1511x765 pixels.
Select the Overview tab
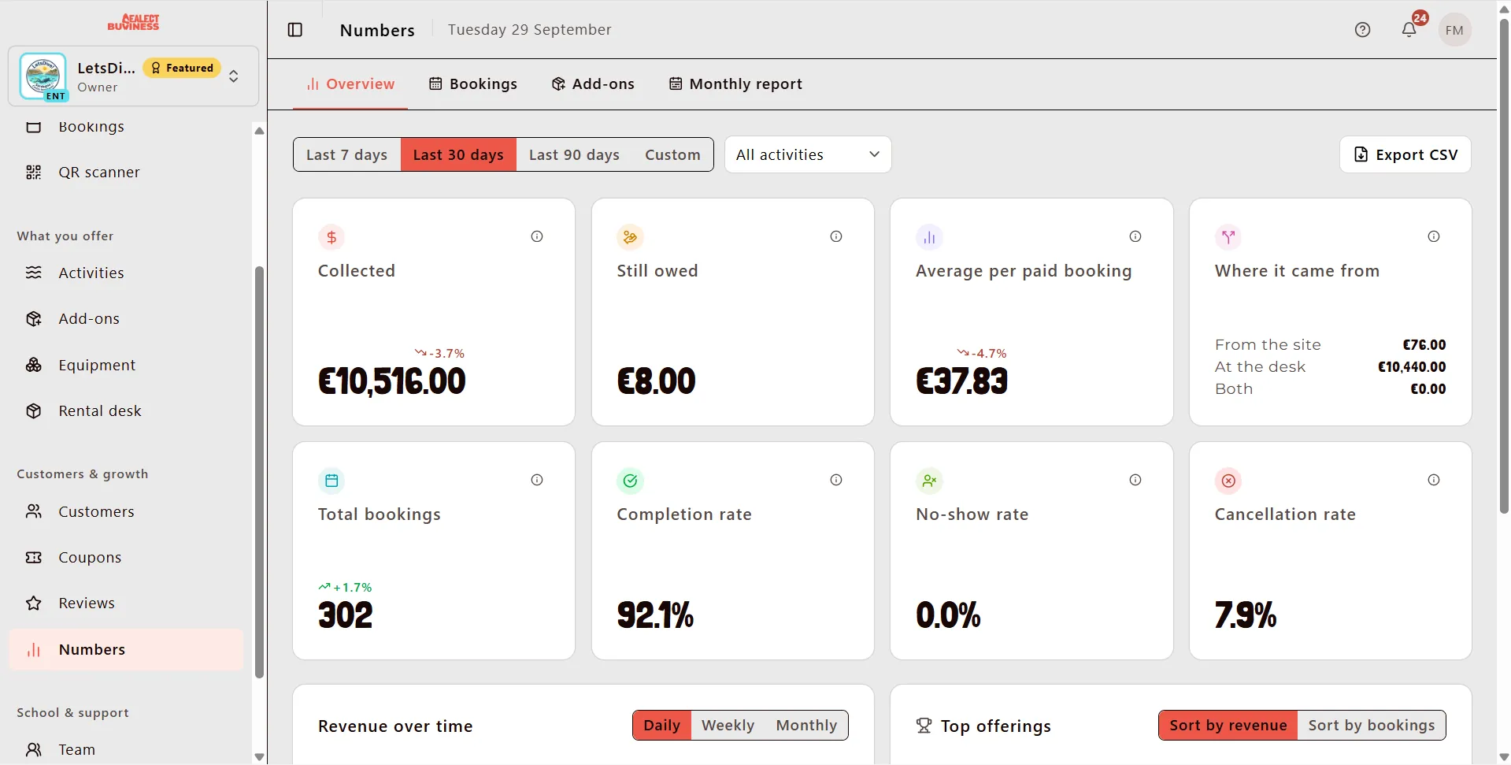click(350, 84)
